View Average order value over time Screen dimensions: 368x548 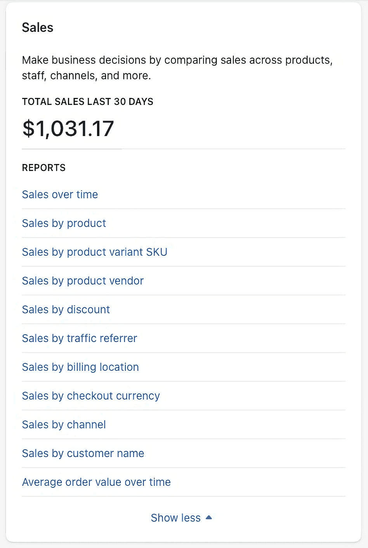(x=96, y=482)
